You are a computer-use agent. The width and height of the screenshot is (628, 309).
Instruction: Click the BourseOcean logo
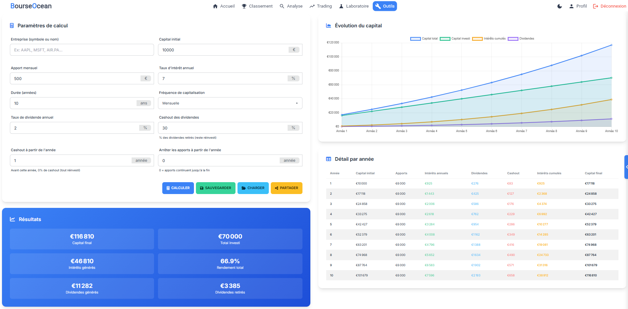point(31,6)
